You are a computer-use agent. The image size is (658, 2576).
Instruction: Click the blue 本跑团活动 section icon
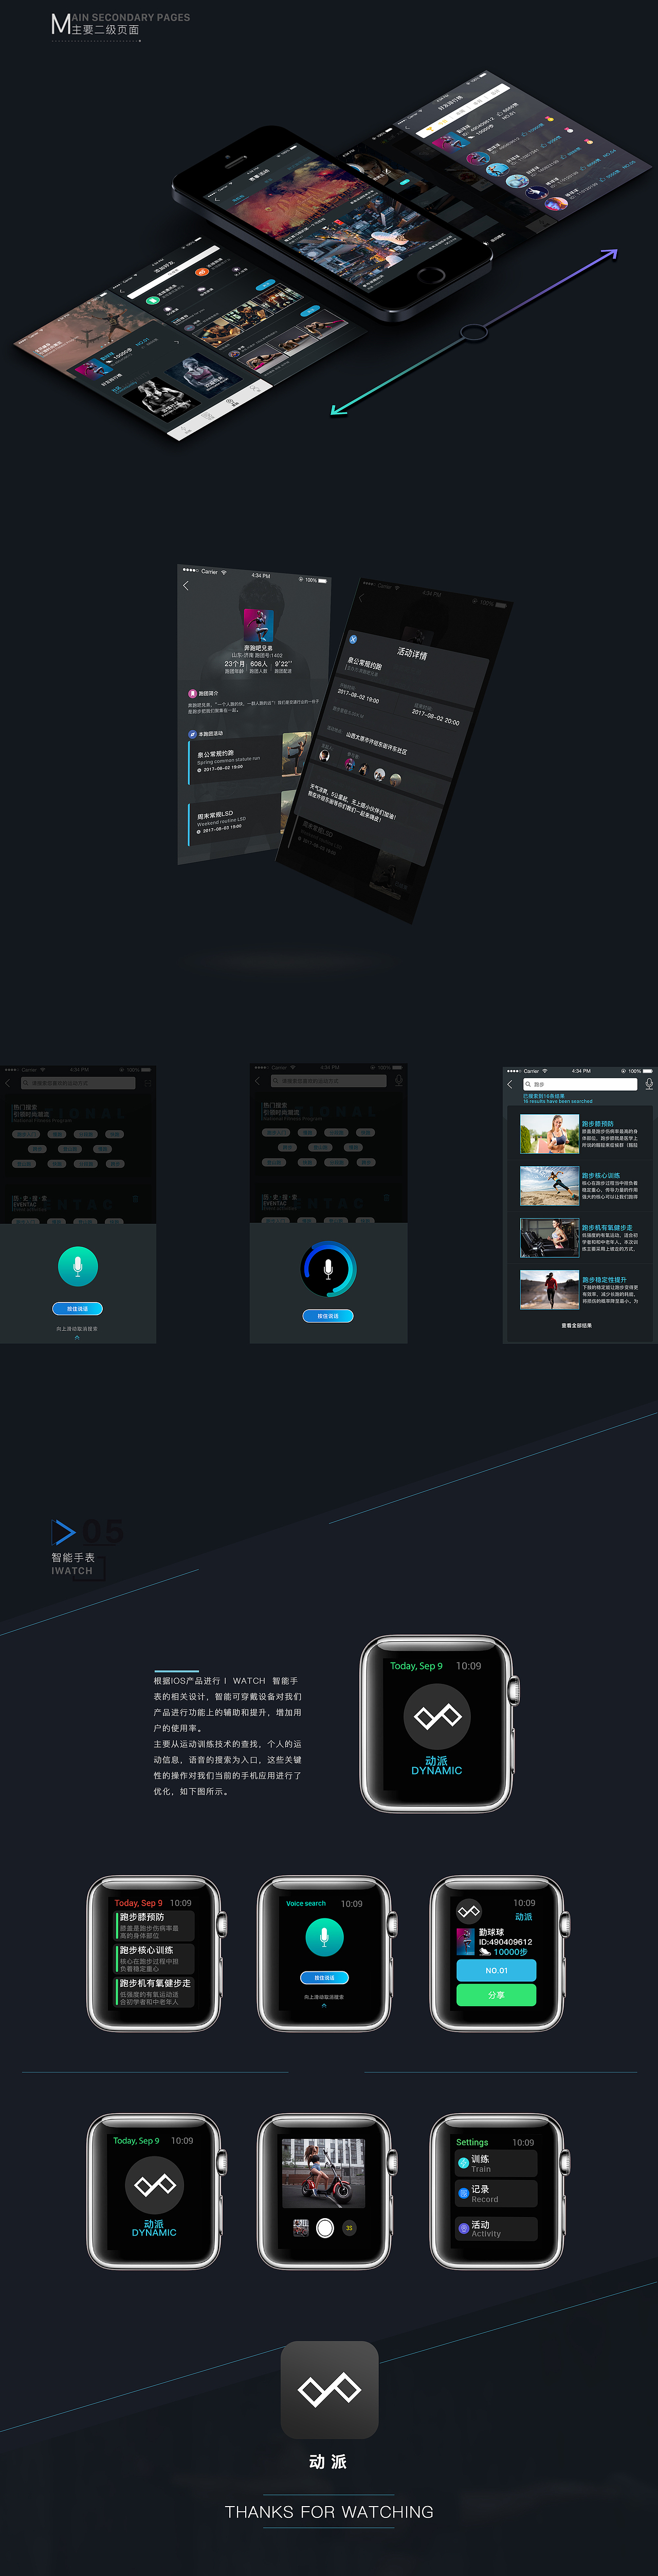pyautogui.click(x=192, y=734)
